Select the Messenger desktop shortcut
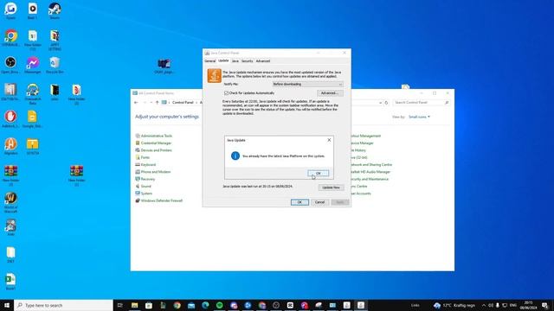The width and height of the screenshot is (554, 311). pyautogui.click(x=33, y=65)
